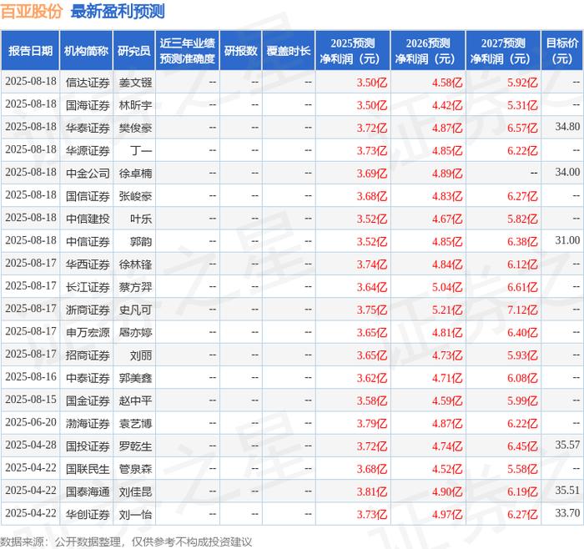Select the 近三年业绩预测准确度 column header

pos(188,51)
